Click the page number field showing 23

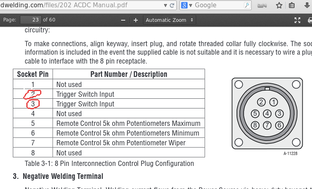pyautogui.click(x=30, y=20)
